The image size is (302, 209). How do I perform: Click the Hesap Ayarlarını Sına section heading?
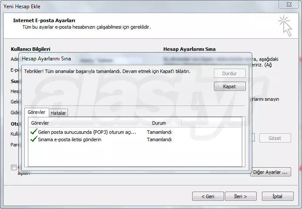coord(190,49)
